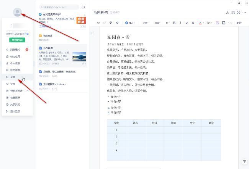Expand the 正文 paragraph style dropdown
Image resolution: width=249 pixels, height=169 pixels.
146,23
